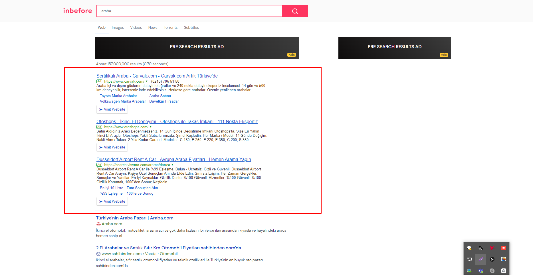Click the colorful picture tray icon

click(x=504, y=259)
